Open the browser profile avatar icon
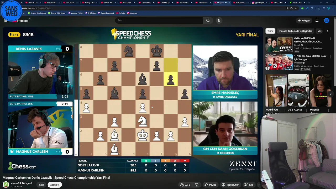The width and height of the screenshot is (336, 189). click(x=328, y=8)
